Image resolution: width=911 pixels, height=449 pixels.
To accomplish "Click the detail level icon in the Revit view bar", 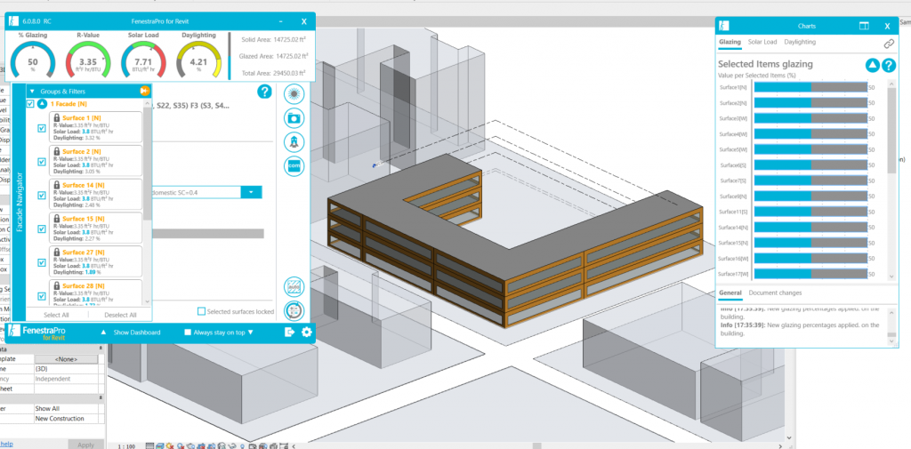I will (x=149, y=446).
